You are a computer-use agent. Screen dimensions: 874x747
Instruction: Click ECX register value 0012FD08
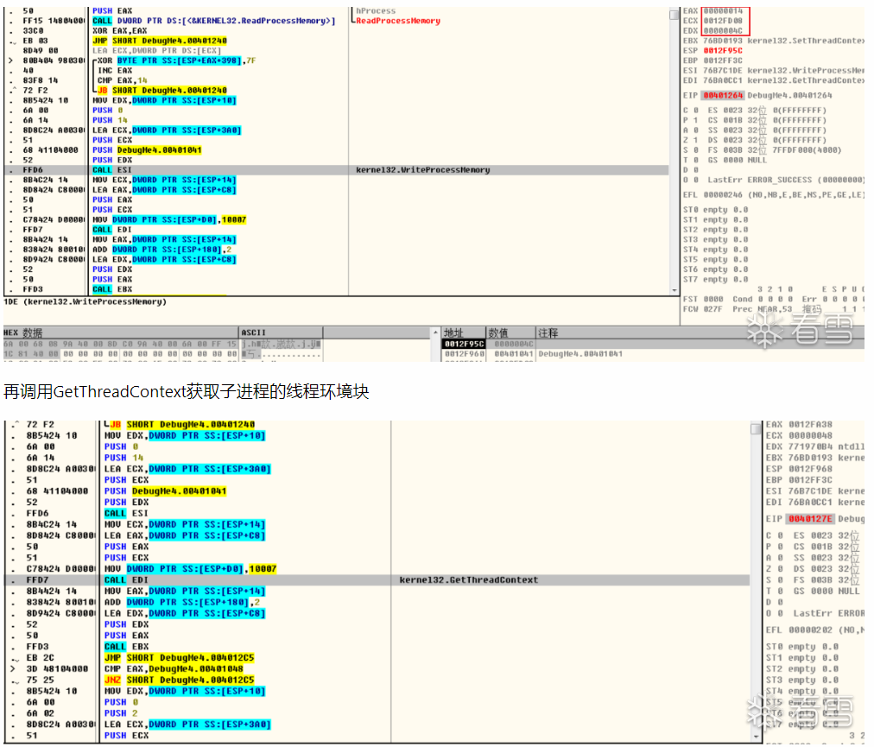click(x=723, y=21)
